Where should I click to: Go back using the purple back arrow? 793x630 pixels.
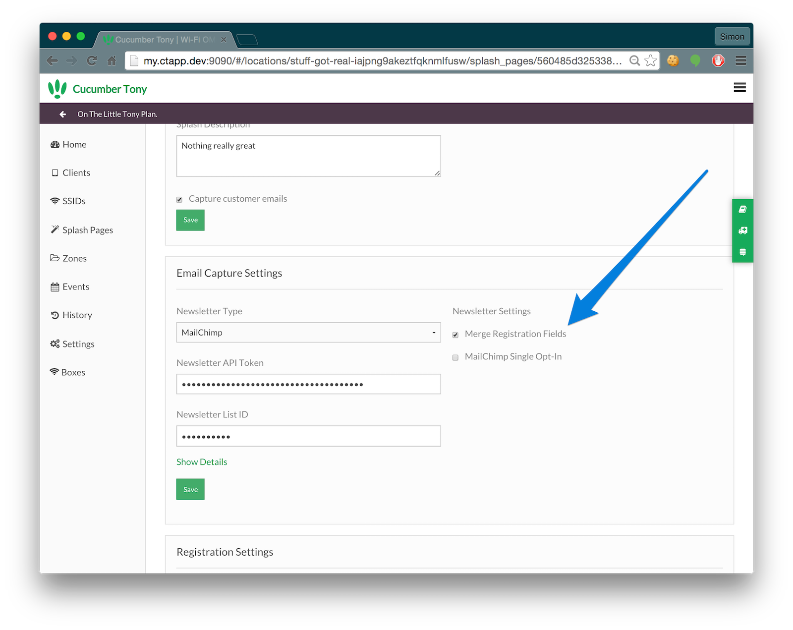[x=62, y=114]
